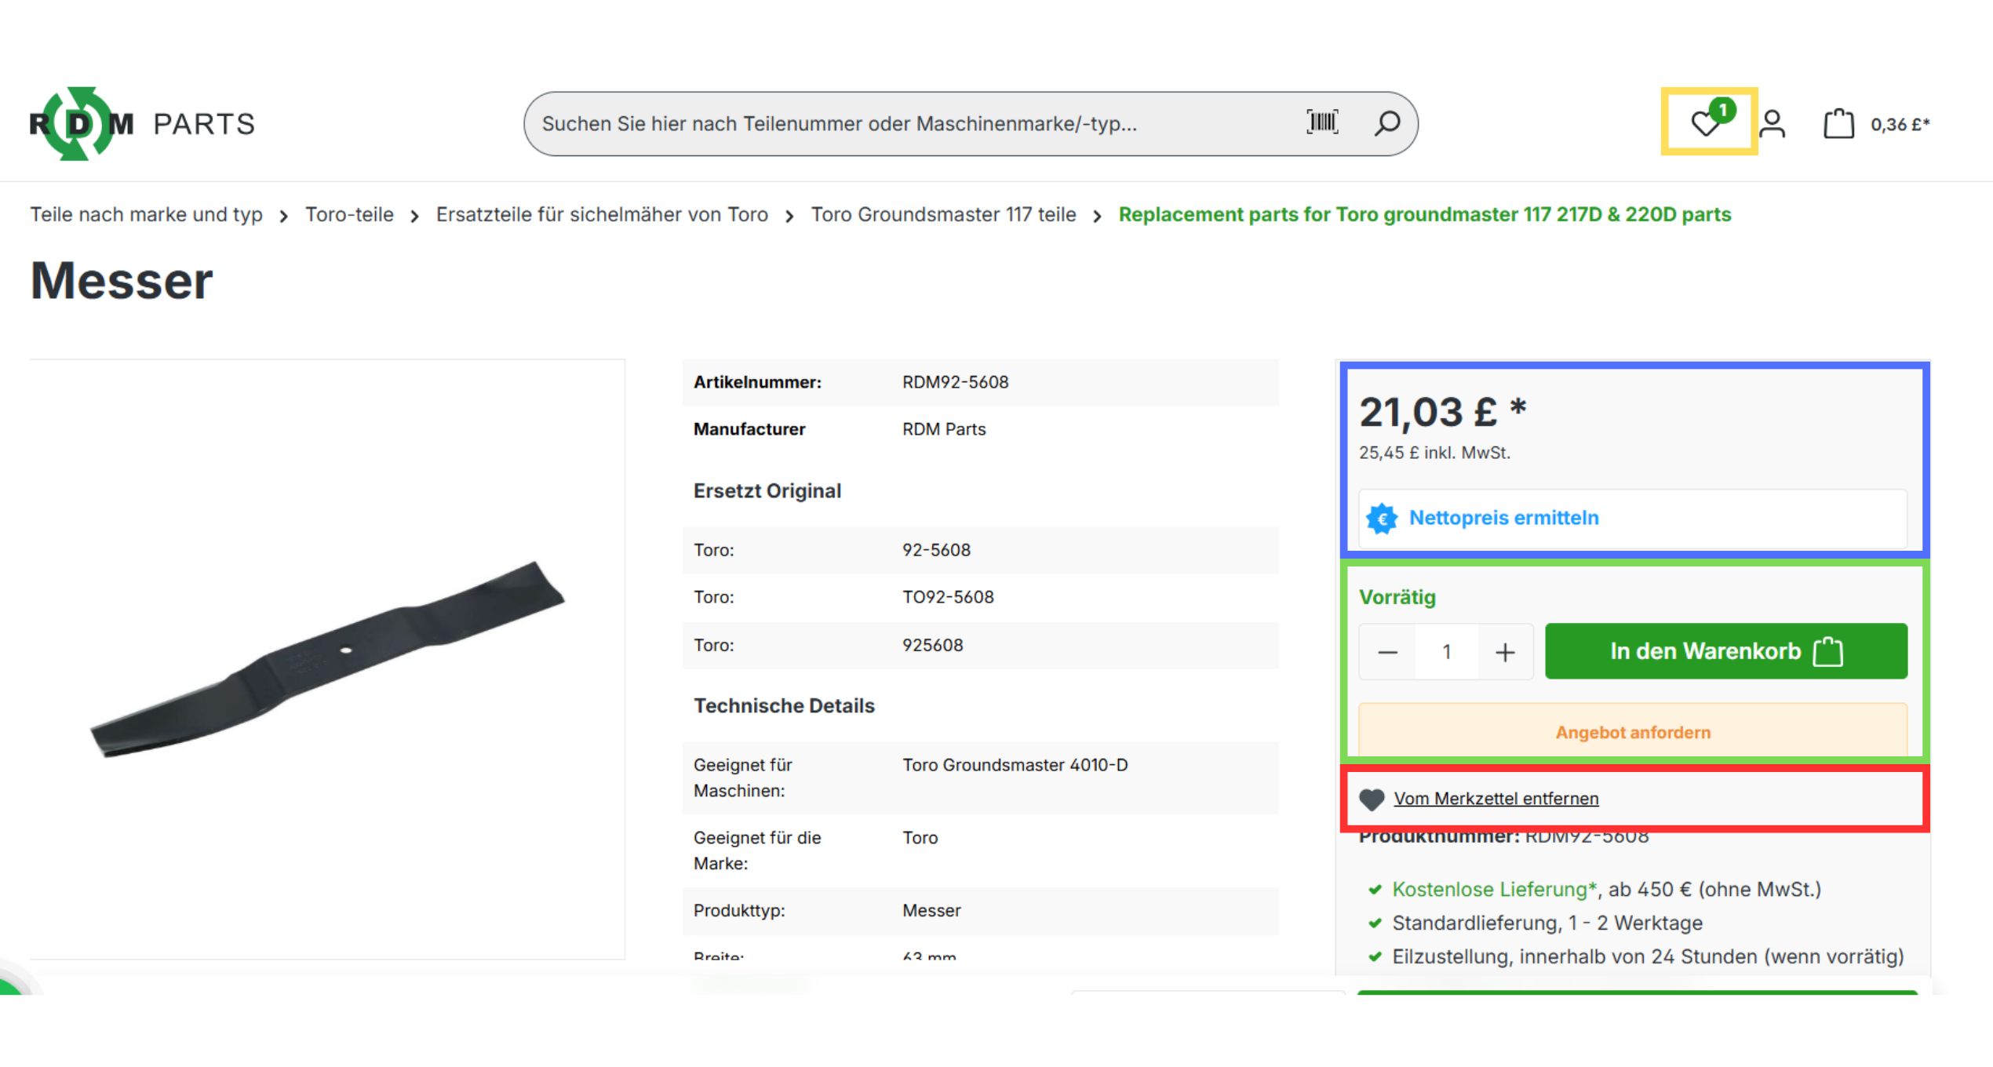The height and width of the screenshot is (1067, 1993).
Task: Click the barcode scanner icon in search
Action: tap(1323, 122)
